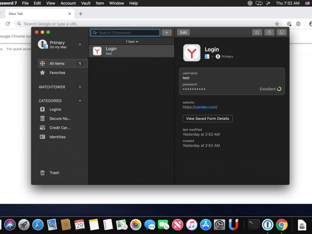Expand the Primary vault switcher chevron
Viewport: 312px width, 234px height.
coord(80,44)
